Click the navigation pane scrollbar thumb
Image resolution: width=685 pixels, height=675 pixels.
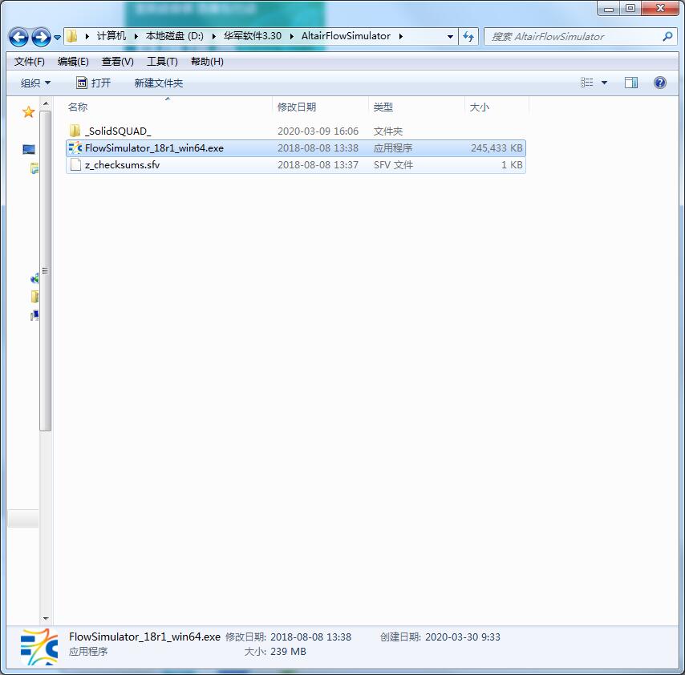point(46,271)
